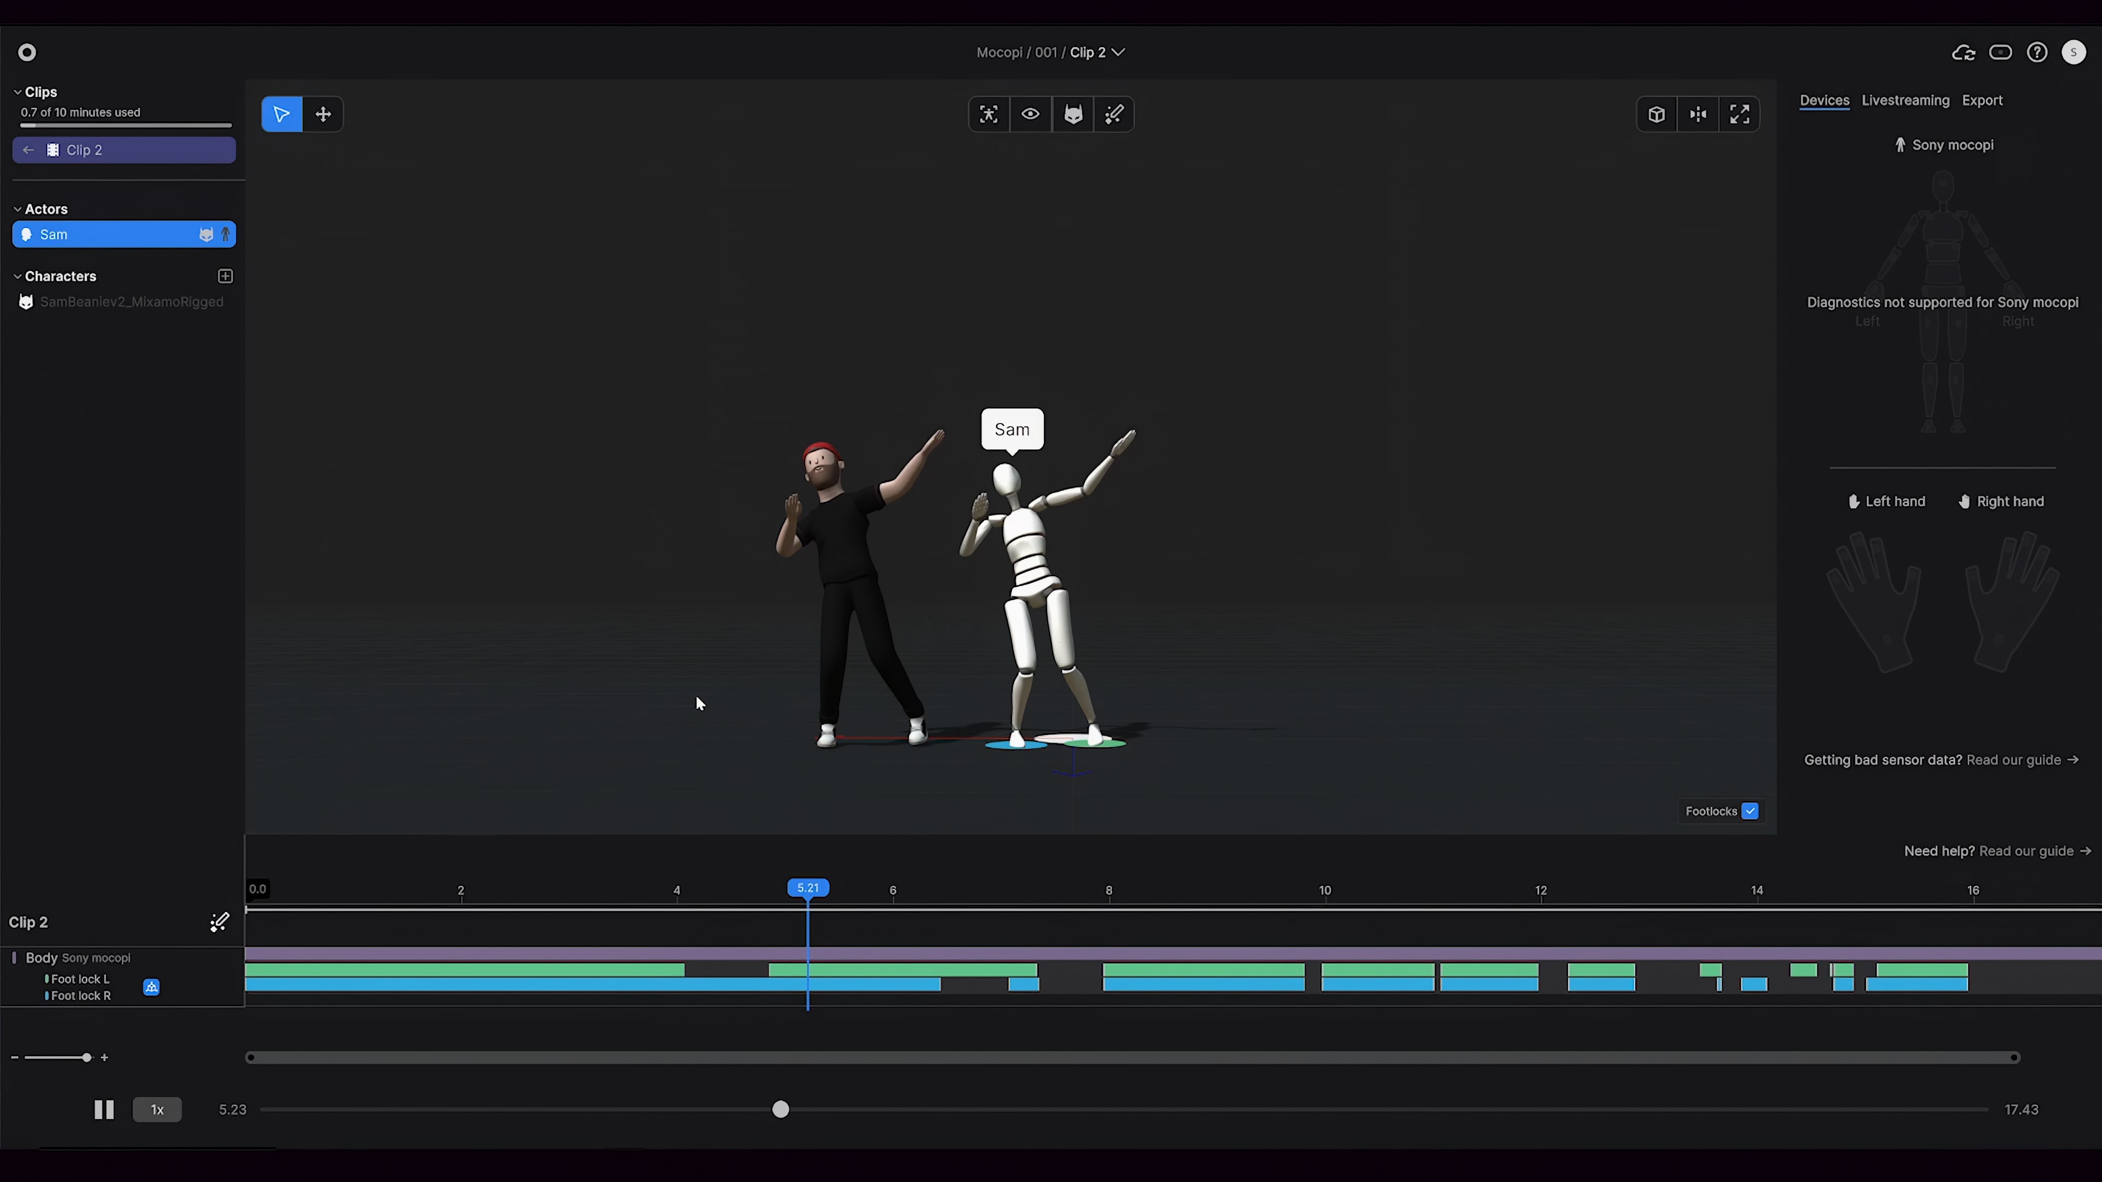Click the timeline zoom in plus icon
Screen dimensions: 2102x1182
[x=105, y=1058]
